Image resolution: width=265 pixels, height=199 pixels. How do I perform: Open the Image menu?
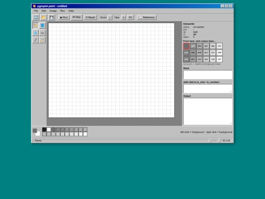pyautogui.click(x=53, y=11)
